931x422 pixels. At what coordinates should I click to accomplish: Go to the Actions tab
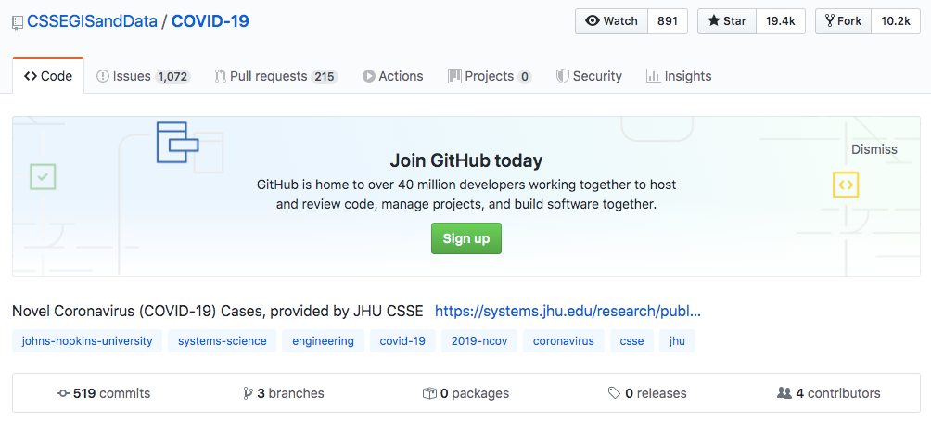click(392, 76)
